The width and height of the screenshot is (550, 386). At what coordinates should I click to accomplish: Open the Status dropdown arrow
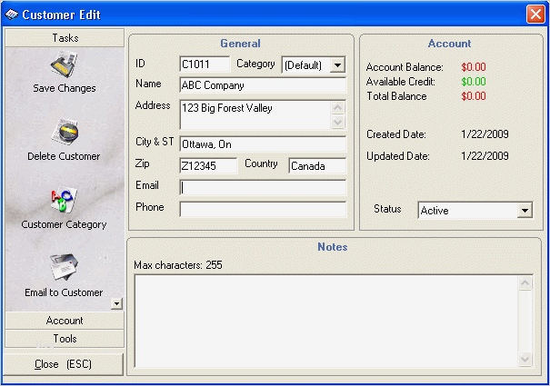(x=525, y=211)
